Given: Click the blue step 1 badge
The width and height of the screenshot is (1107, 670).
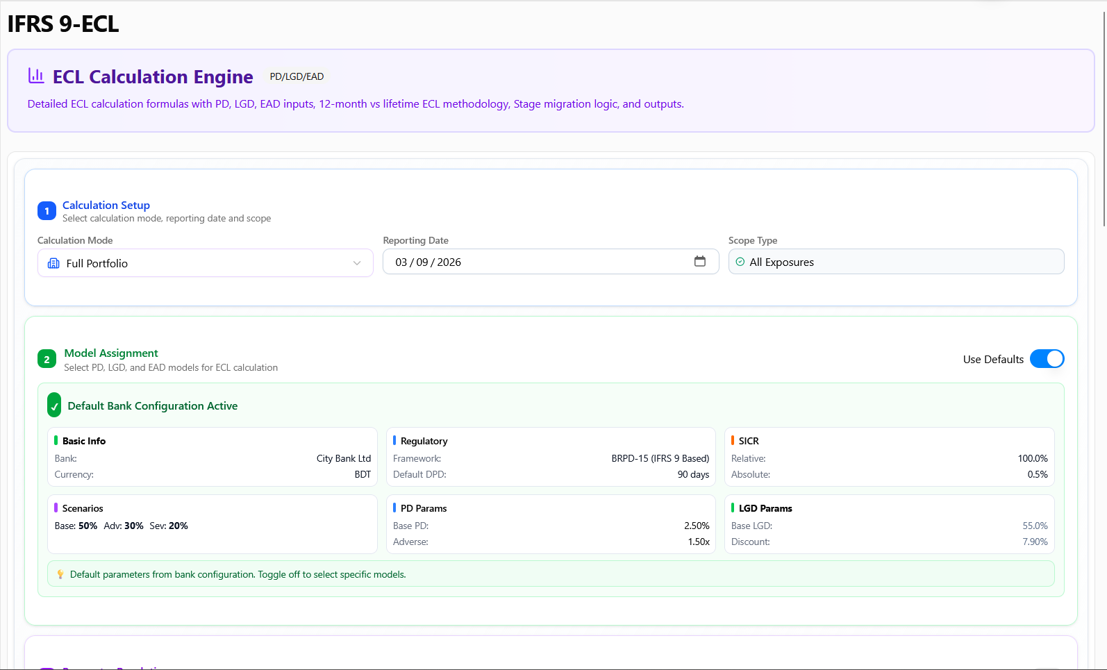Looking at the screenshot, I should (x=47, y=211).
